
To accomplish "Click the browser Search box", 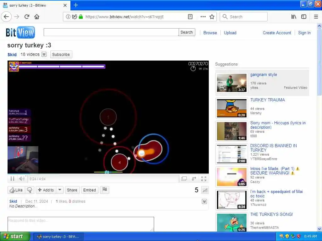I will (244, 17).
